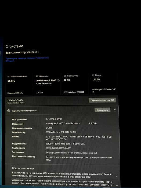141x188 pixels.
Task: Click the info icon beside 'Характеристики устройства'
Action: pos(9,111)
